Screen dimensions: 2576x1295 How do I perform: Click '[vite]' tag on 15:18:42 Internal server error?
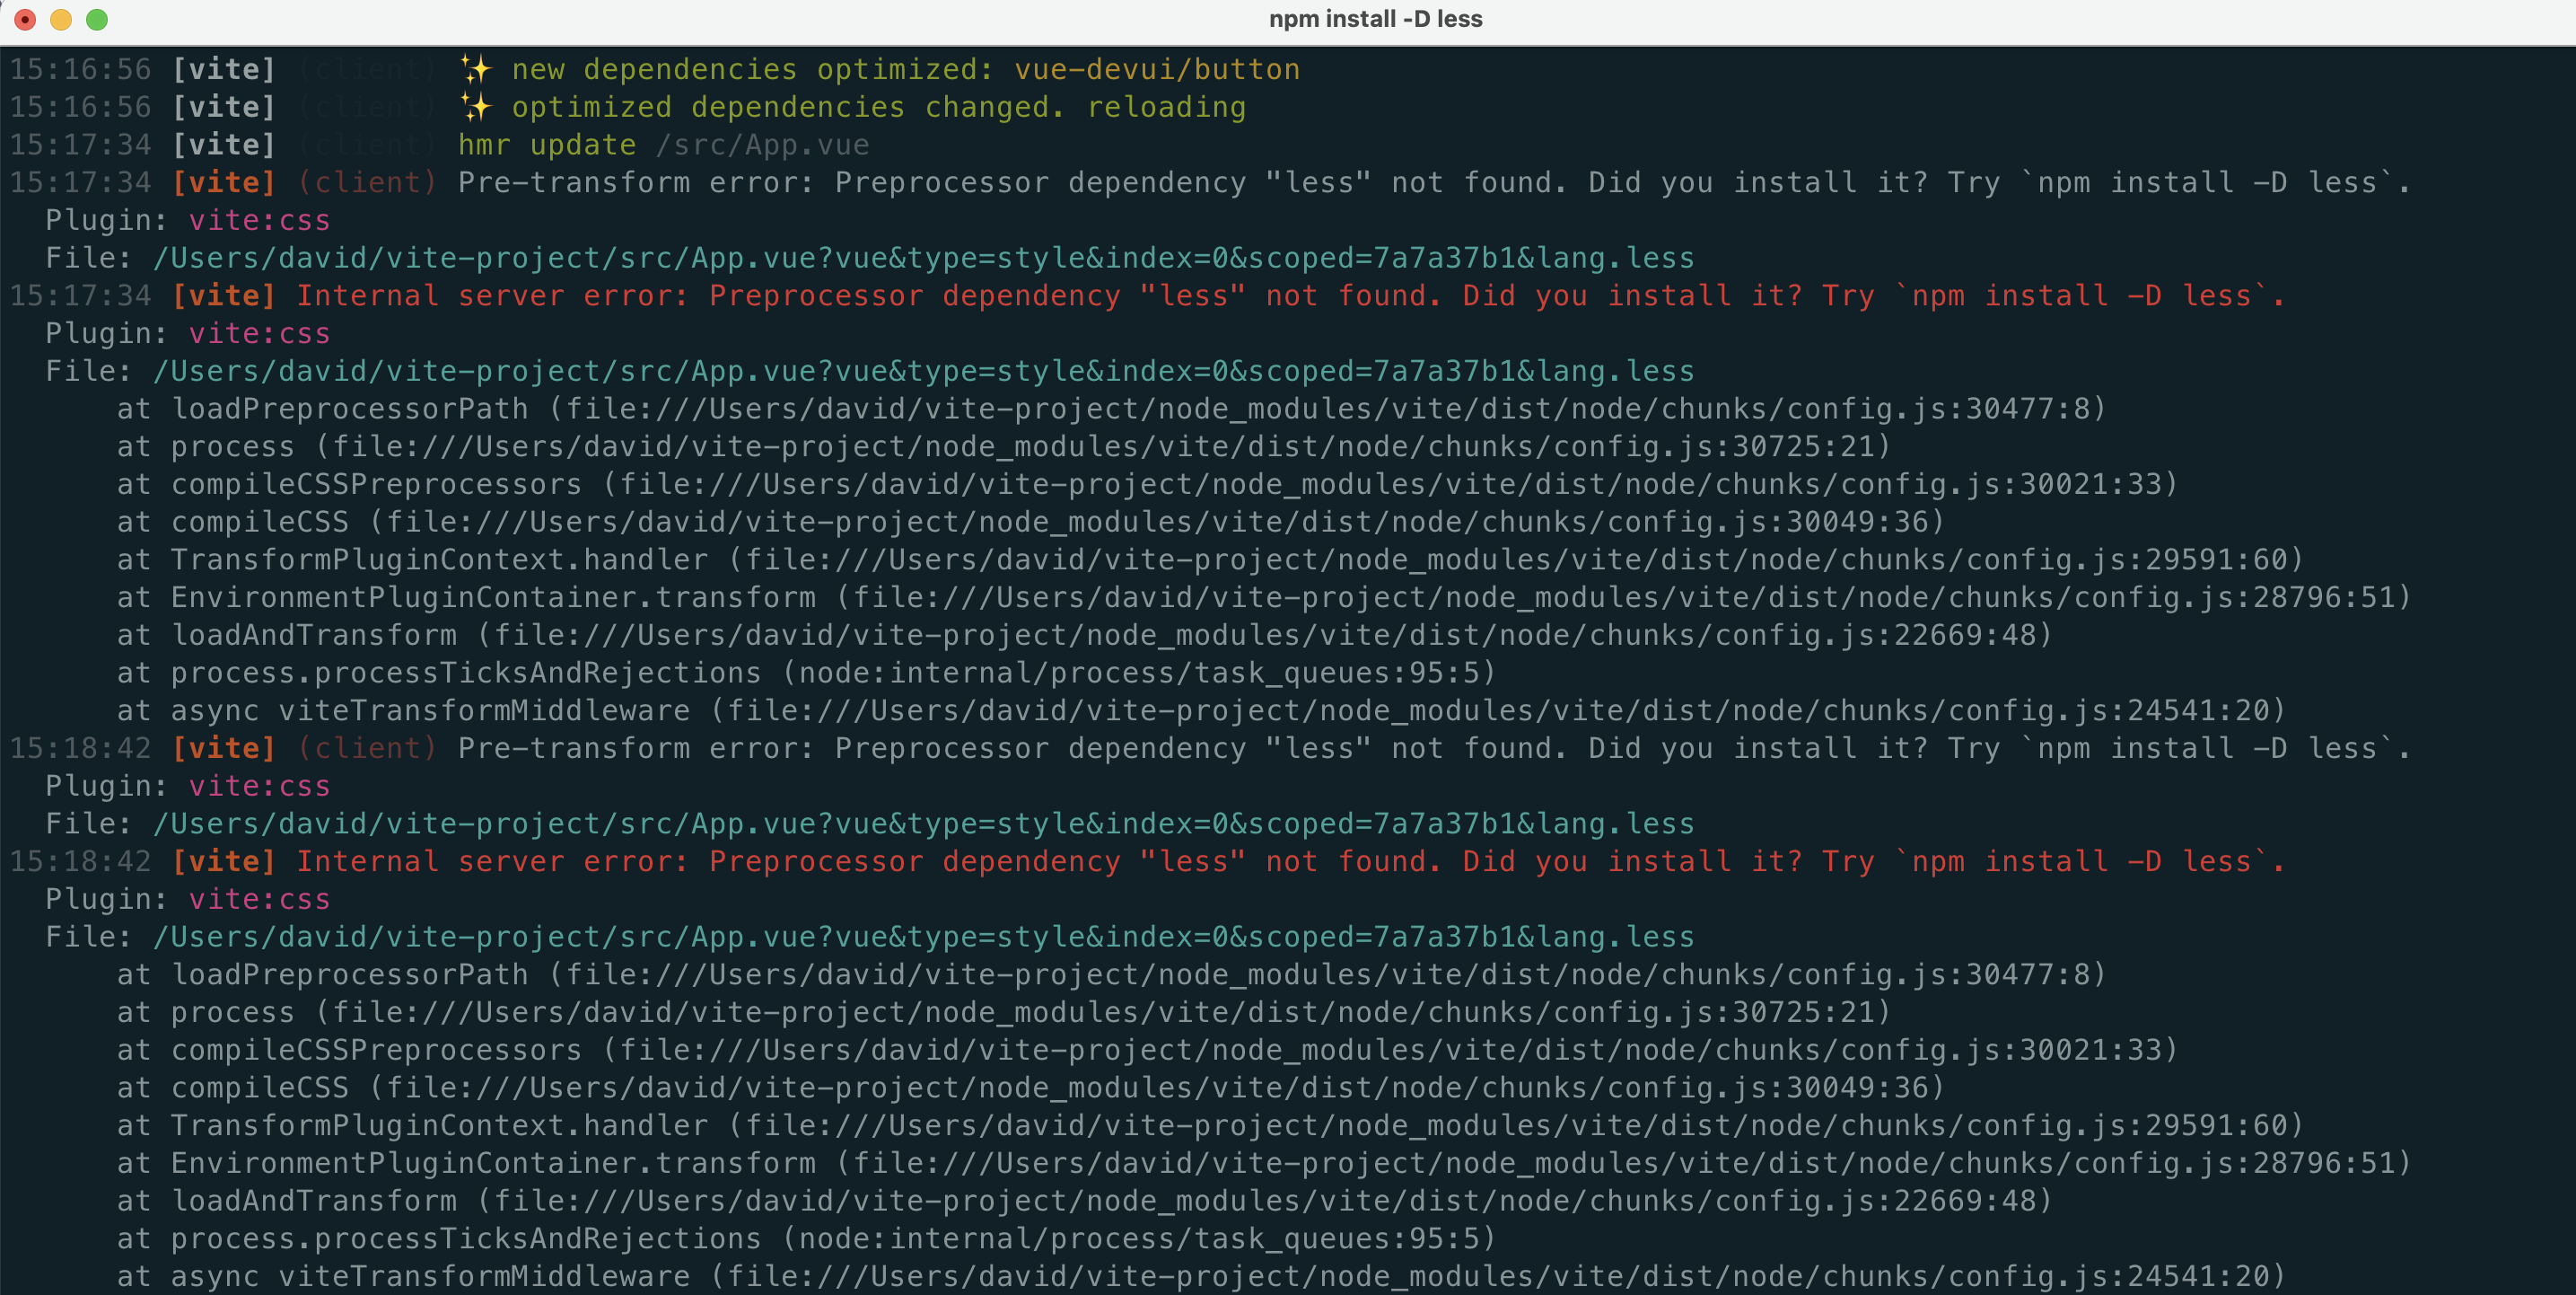pos(224,861)
